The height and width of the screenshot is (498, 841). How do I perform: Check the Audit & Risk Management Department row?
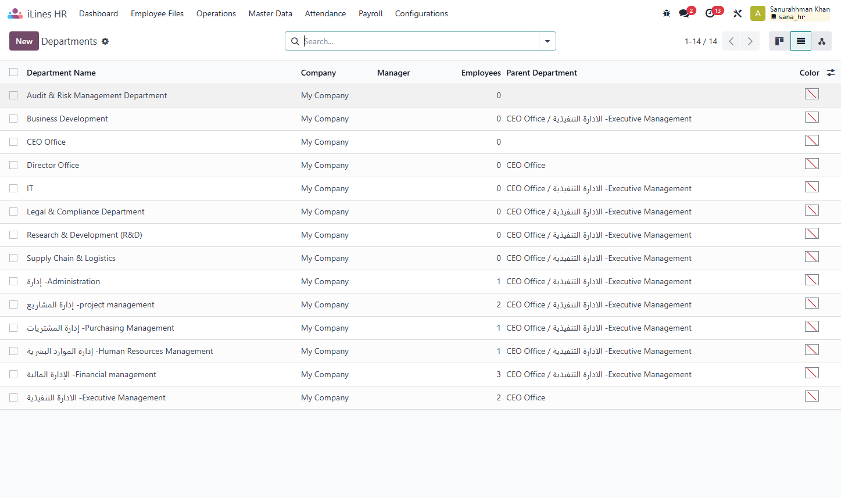click(13, 95)
